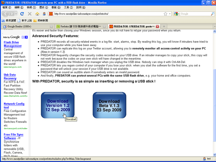Open the 工具 (Tools) menu
The height and width of the screenshot is (162, 216).
click(x=68, y=7)
